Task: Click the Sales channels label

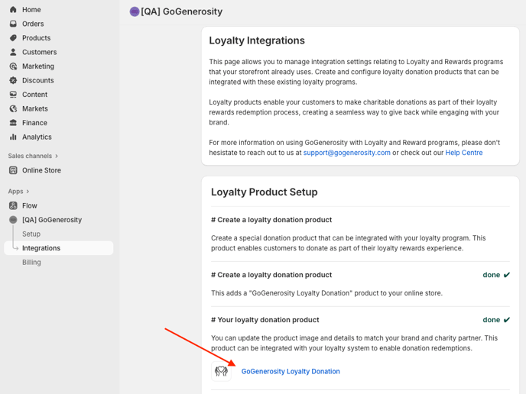Action: (30, 156)
